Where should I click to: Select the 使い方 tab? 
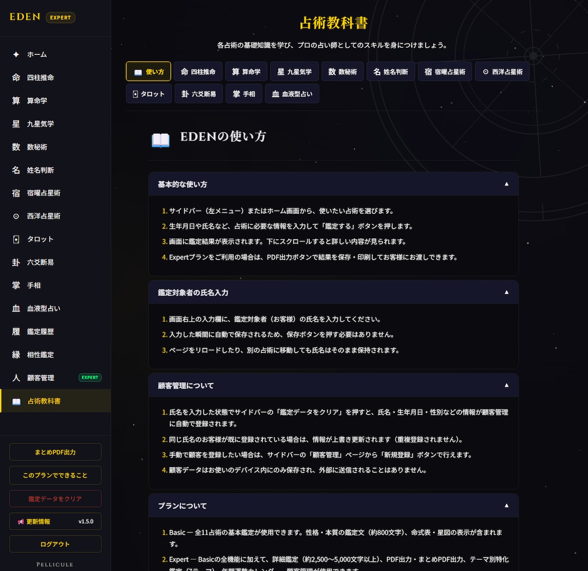point(148,72)
